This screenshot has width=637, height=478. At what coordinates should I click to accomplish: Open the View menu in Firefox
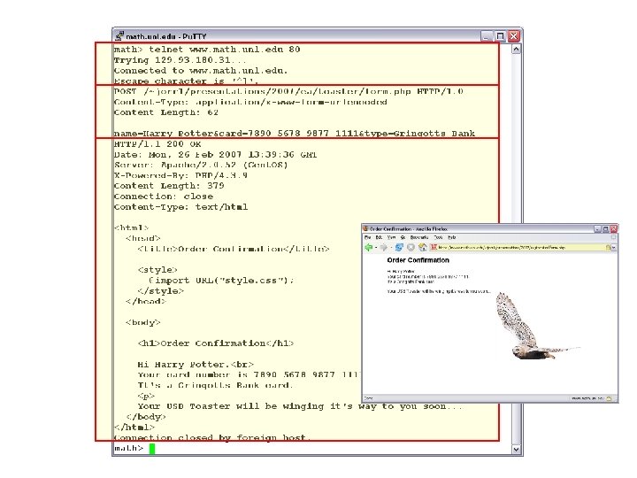point(391,237)
